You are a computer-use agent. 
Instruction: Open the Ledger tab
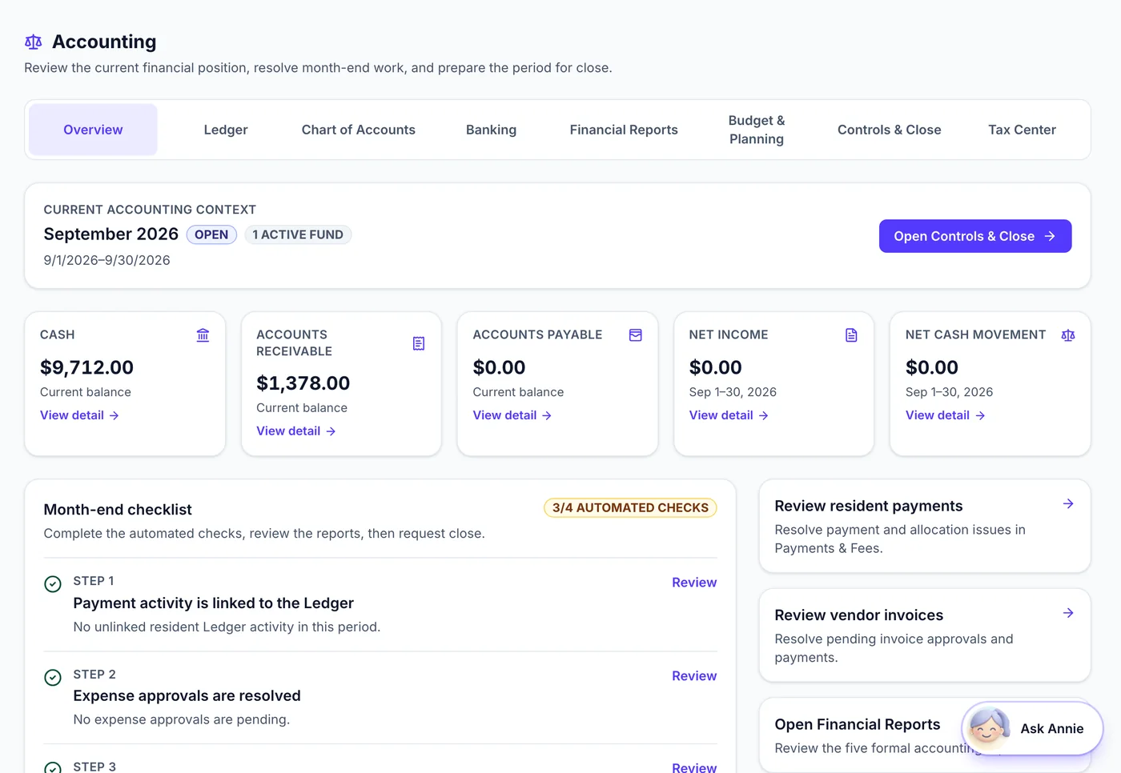(226, 130)
